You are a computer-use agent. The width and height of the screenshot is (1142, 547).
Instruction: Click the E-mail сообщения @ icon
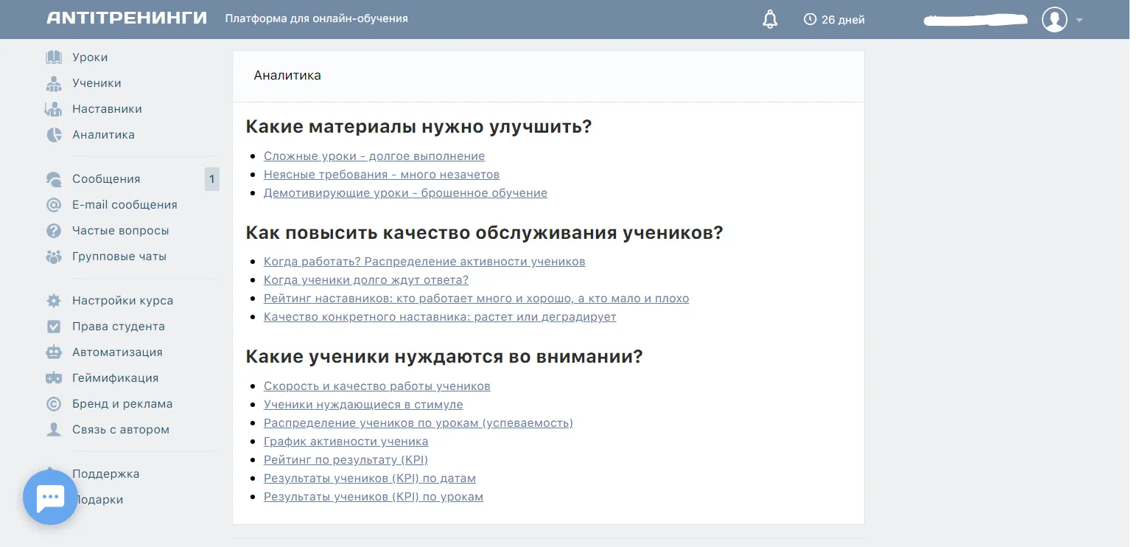coord(54,205)
